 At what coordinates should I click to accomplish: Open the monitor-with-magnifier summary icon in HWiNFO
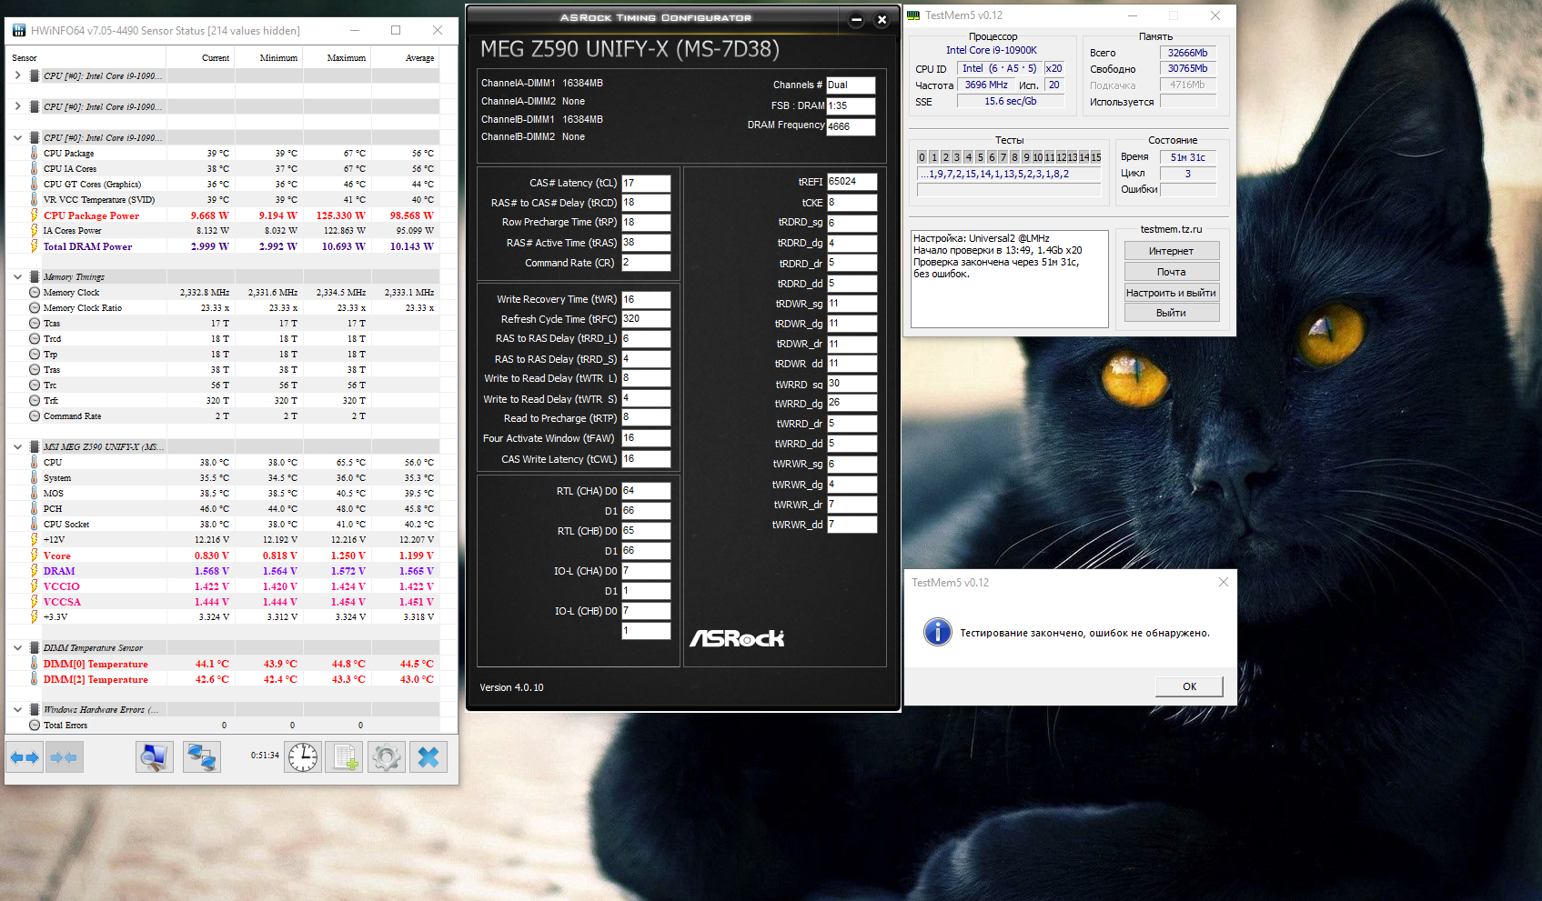coord(155,757)
